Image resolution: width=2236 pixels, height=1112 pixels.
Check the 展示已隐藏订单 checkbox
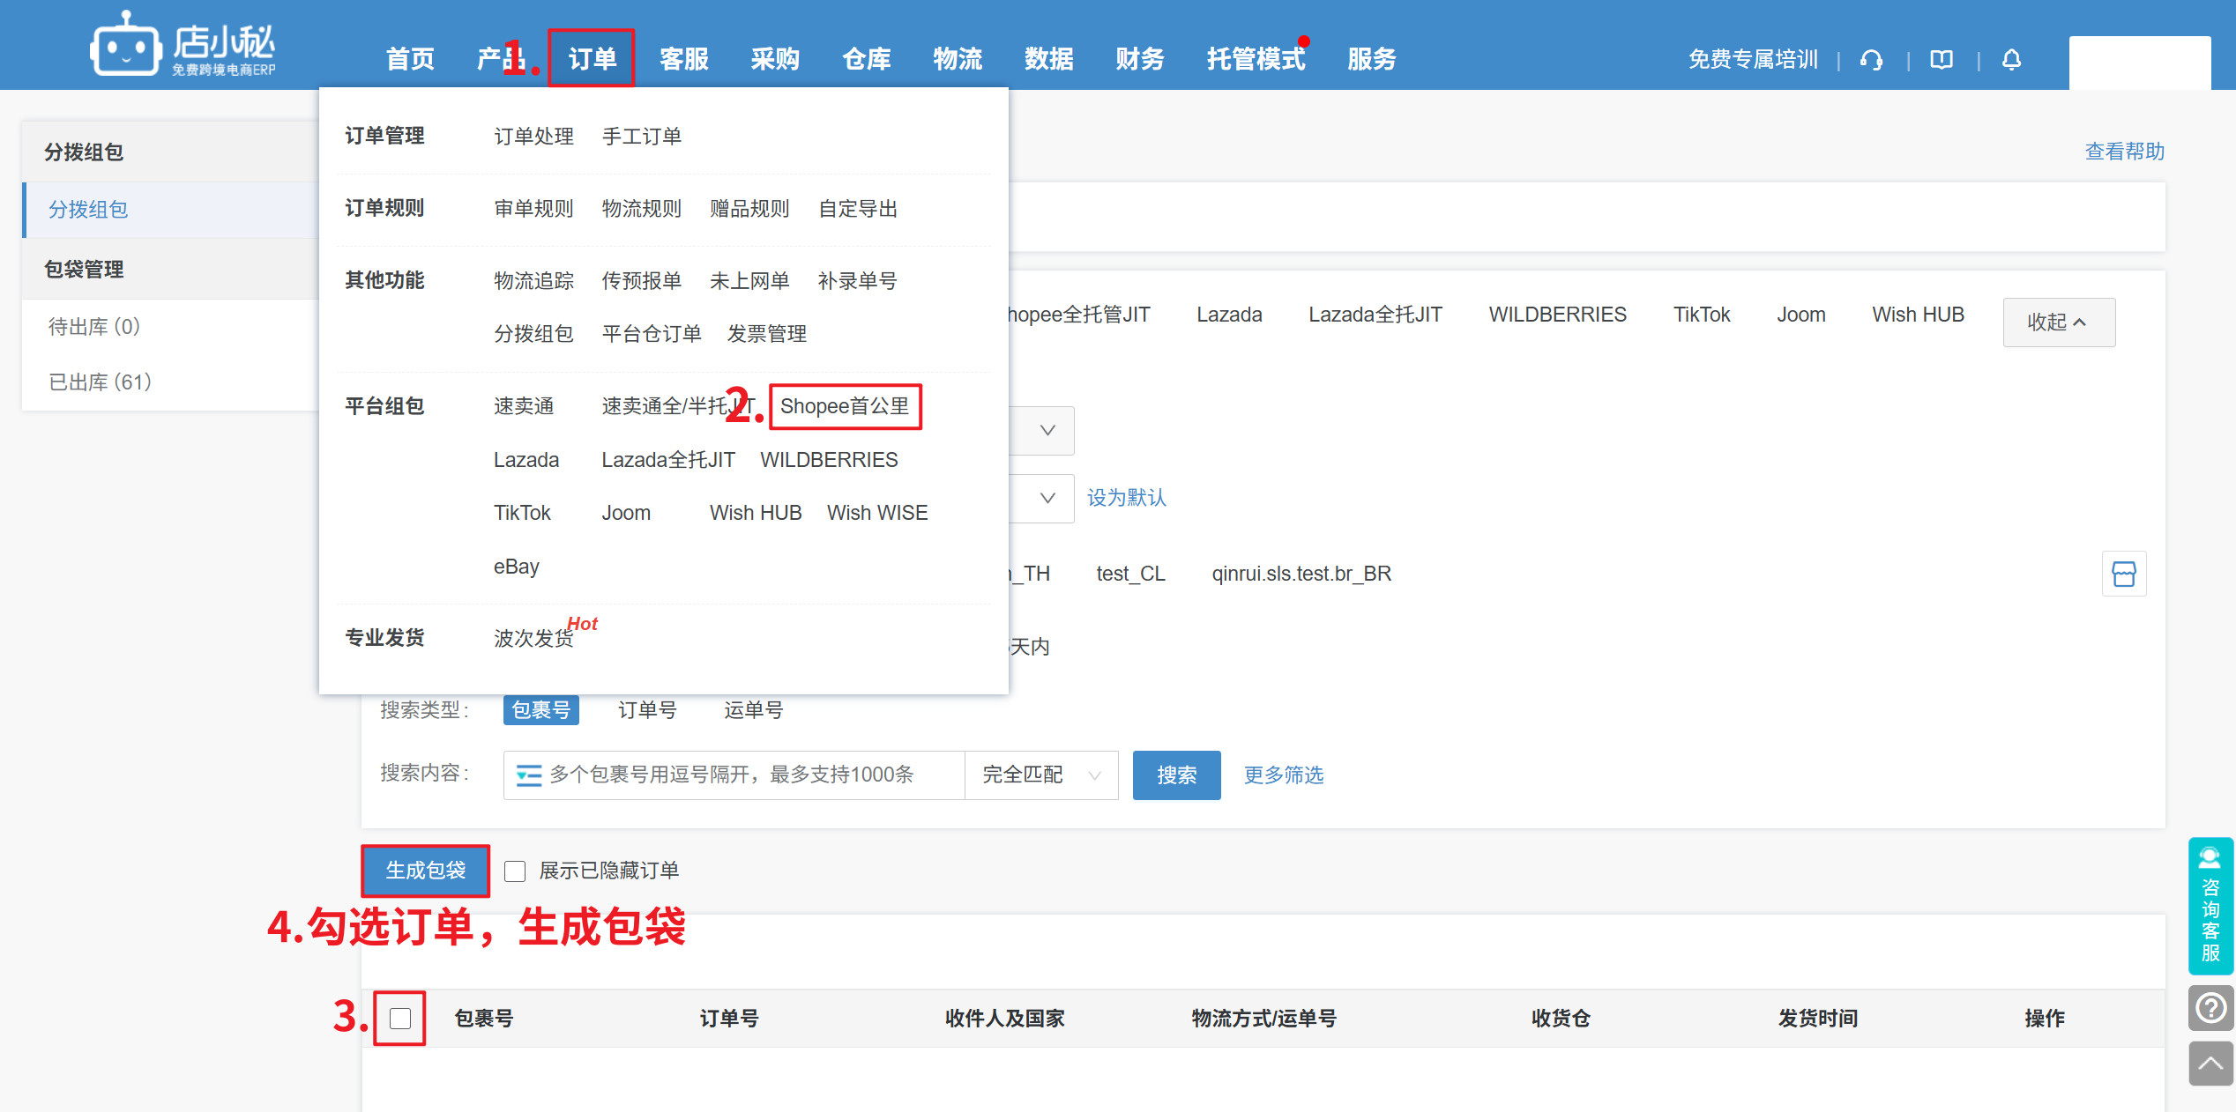click(x=515, y=871)
